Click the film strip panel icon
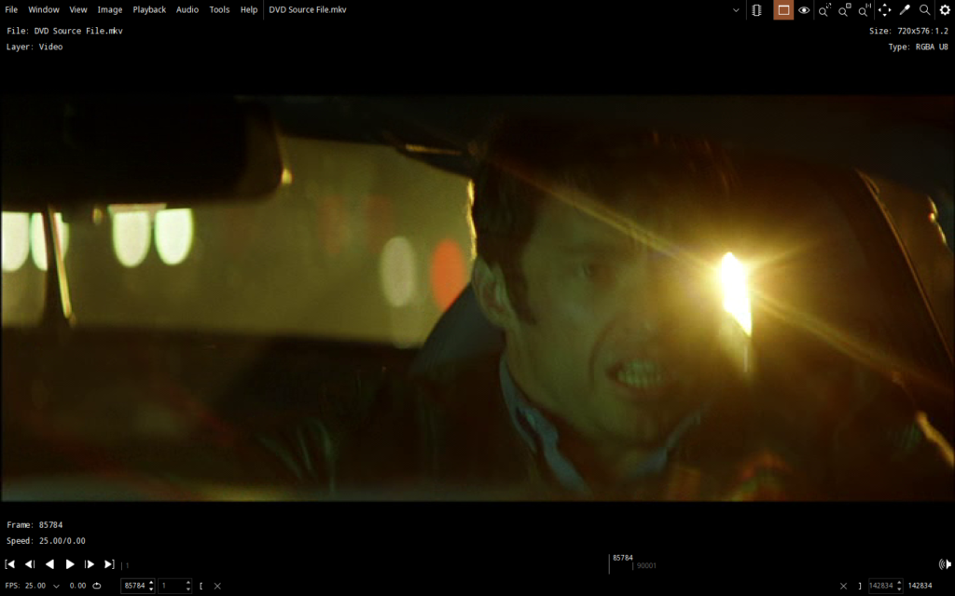This screenshot has width=955, height=596. (756, 10)
